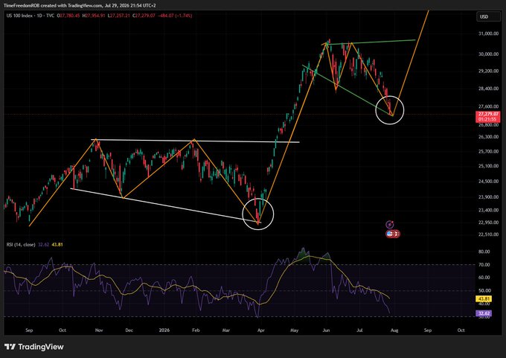Click the US 100 Index symbol title
The height and width of the screenshot is (358, 506).
click(19, 16)
